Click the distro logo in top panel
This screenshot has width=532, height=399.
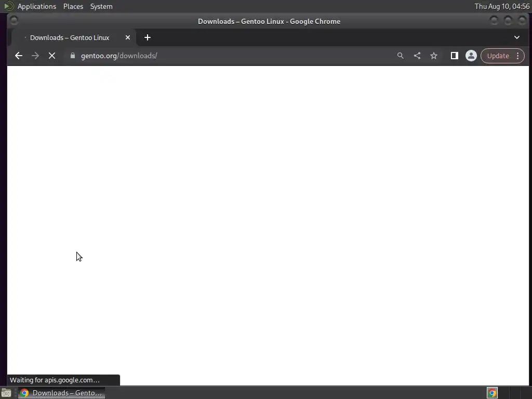[x=8, y=6]
